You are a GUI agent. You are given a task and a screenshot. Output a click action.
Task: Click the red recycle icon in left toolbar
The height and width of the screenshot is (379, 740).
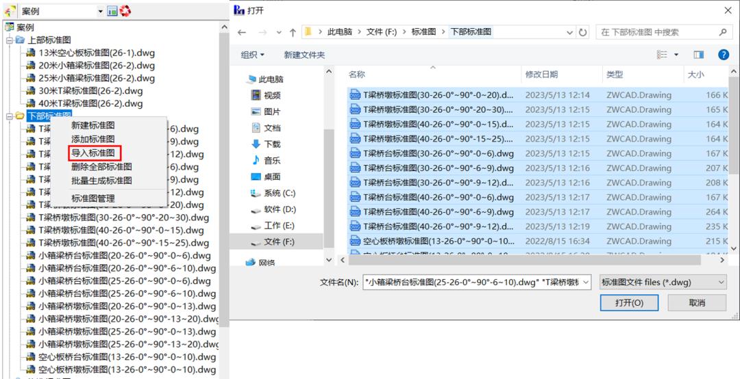125,11
